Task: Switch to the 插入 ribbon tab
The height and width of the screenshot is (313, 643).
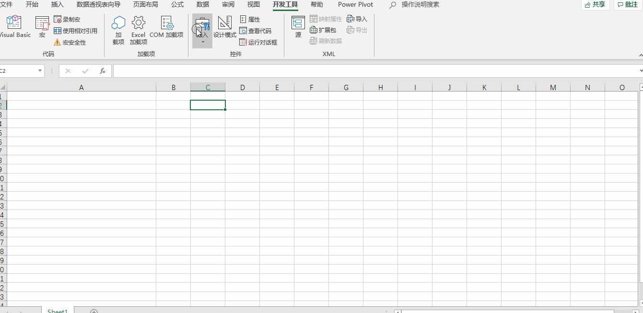Action: pos(57,4)
